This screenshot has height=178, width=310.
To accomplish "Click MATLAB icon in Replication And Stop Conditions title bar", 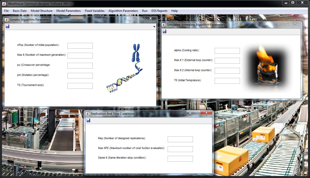I will pyautogui.click(x=87, y=114).
